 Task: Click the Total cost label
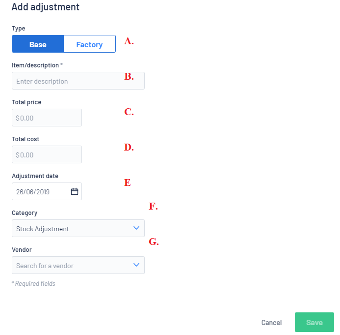(x=26, y=139)
